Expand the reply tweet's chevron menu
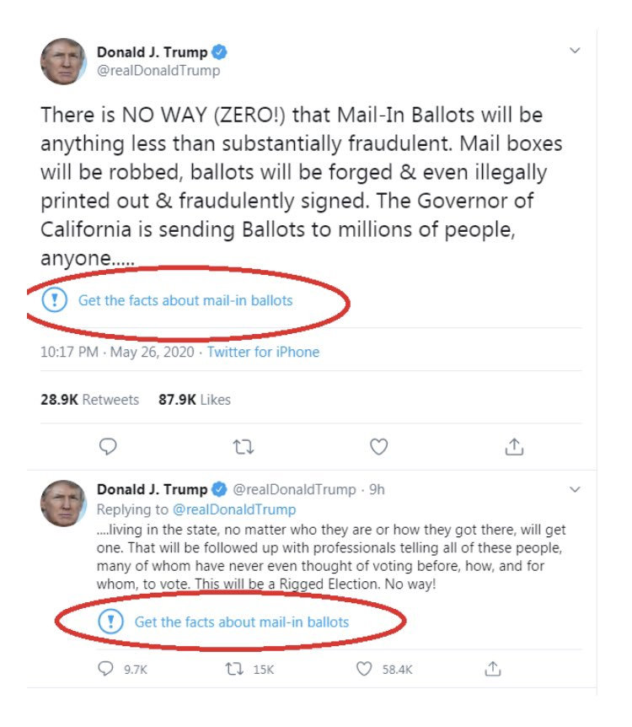 [x=575, y=489]
